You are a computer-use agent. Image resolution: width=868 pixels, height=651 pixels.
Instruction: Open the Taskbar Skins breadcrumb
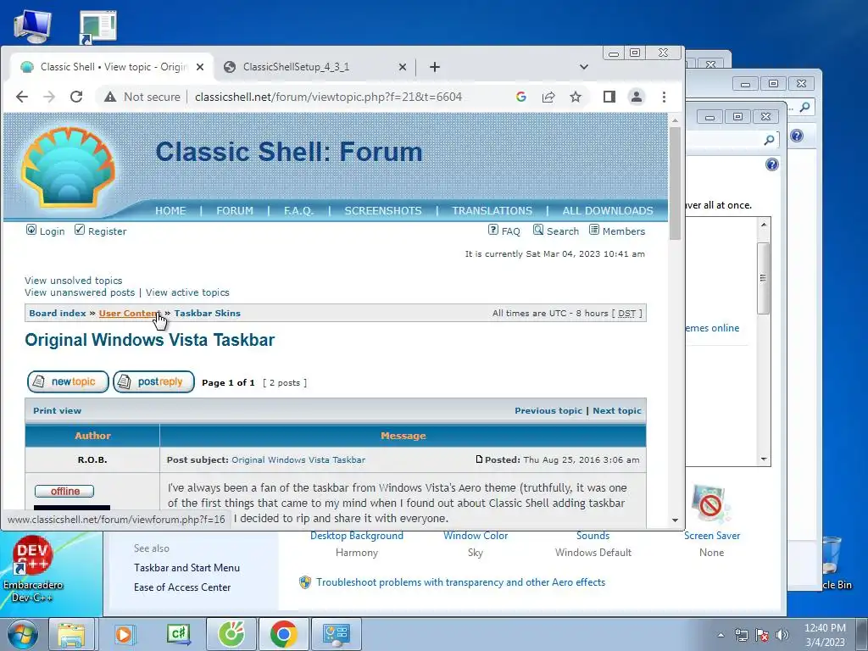point(207,314)
